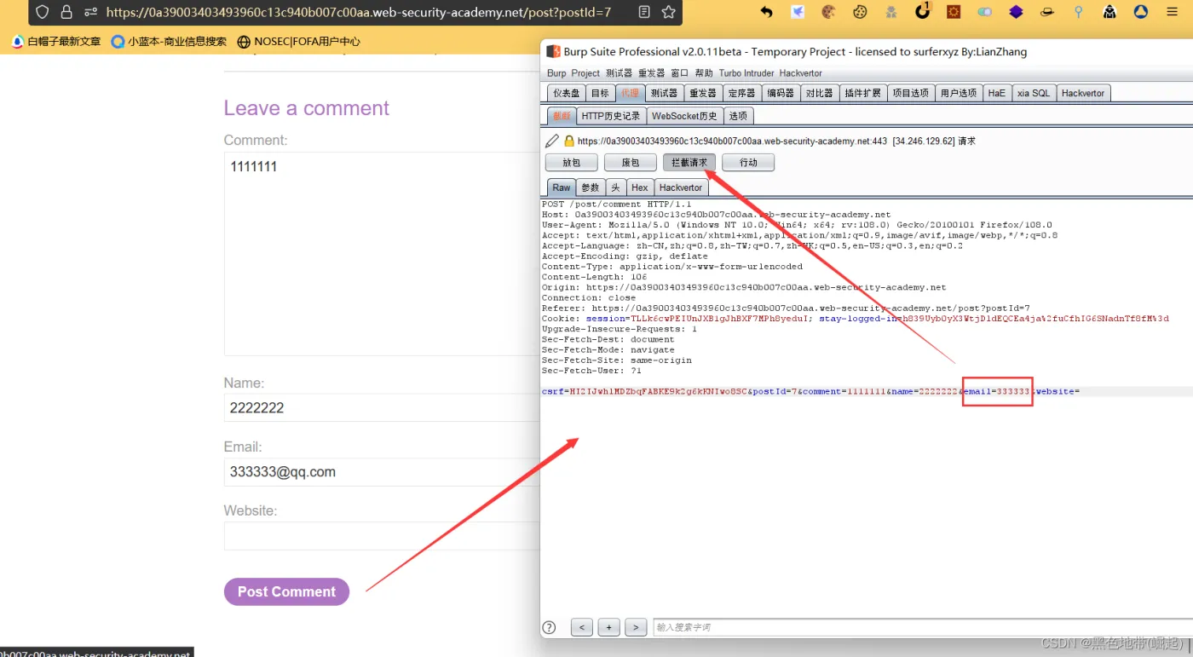
Task: Open the 选项 proxy sub-tab
Action: [738, 116]
